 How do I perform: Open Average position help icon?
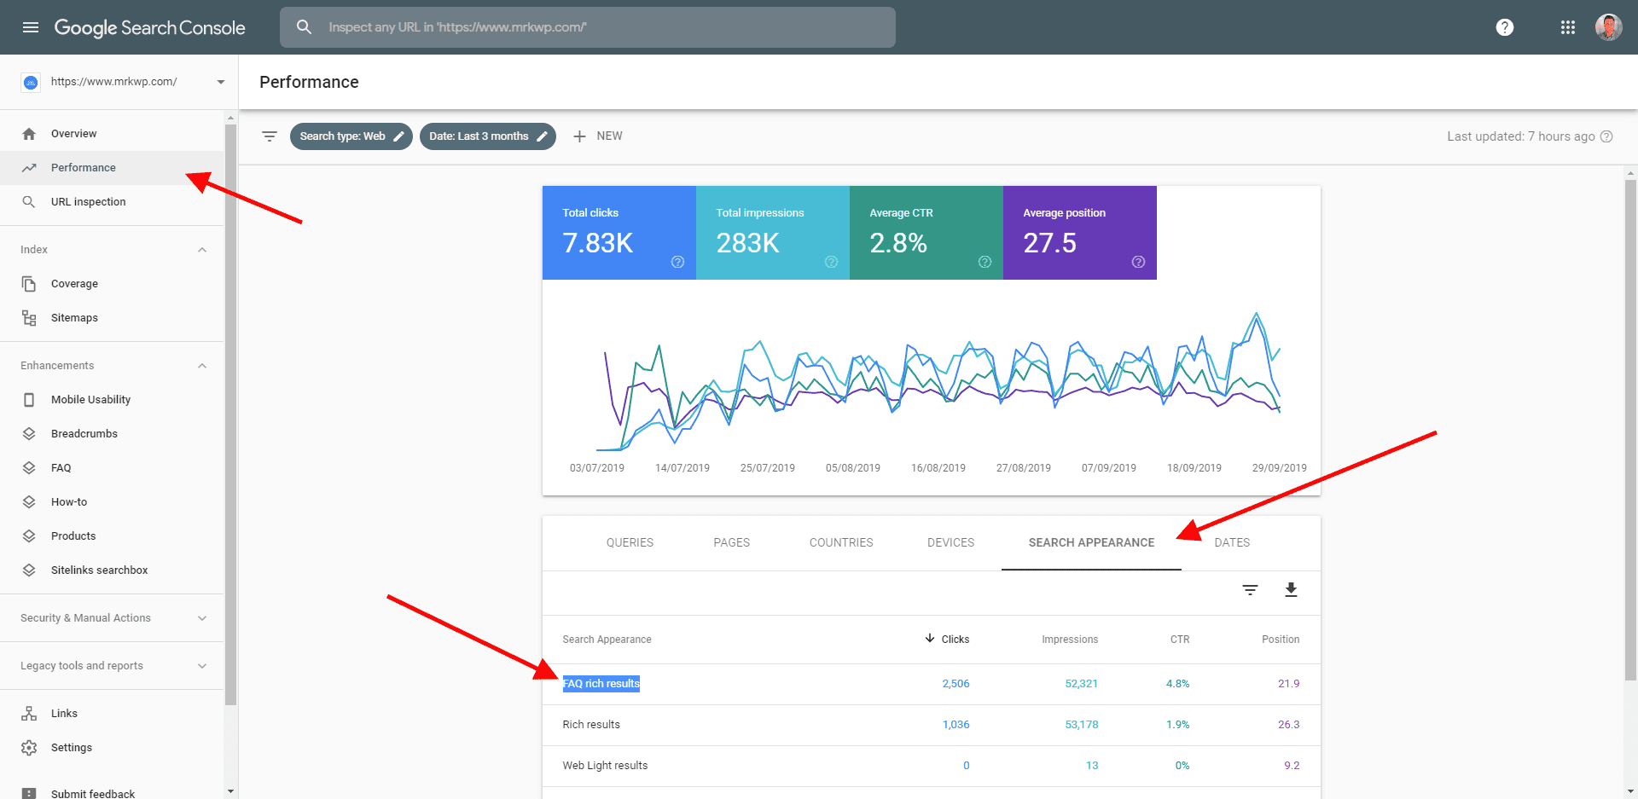(x=1138, y=262)
